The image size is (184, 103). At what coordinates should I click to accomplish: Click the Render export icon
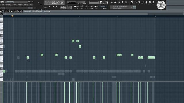139,2
